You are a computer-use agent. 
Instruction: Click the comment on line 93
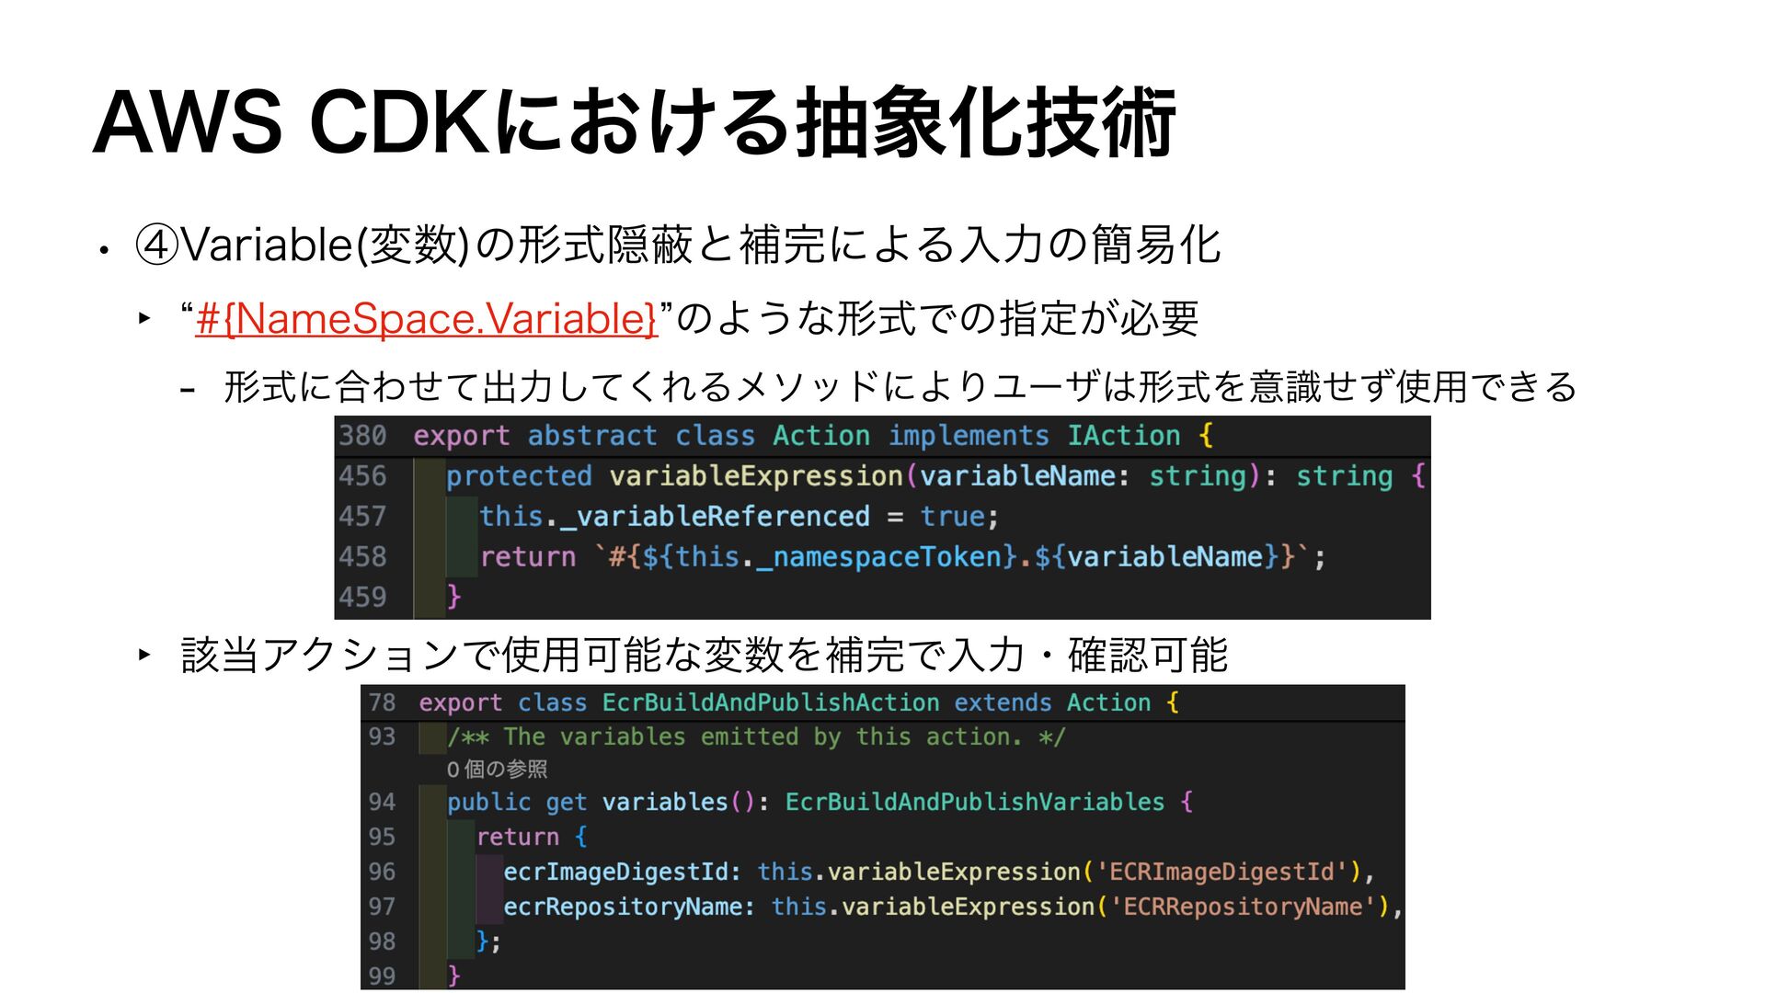click(755, 737)
